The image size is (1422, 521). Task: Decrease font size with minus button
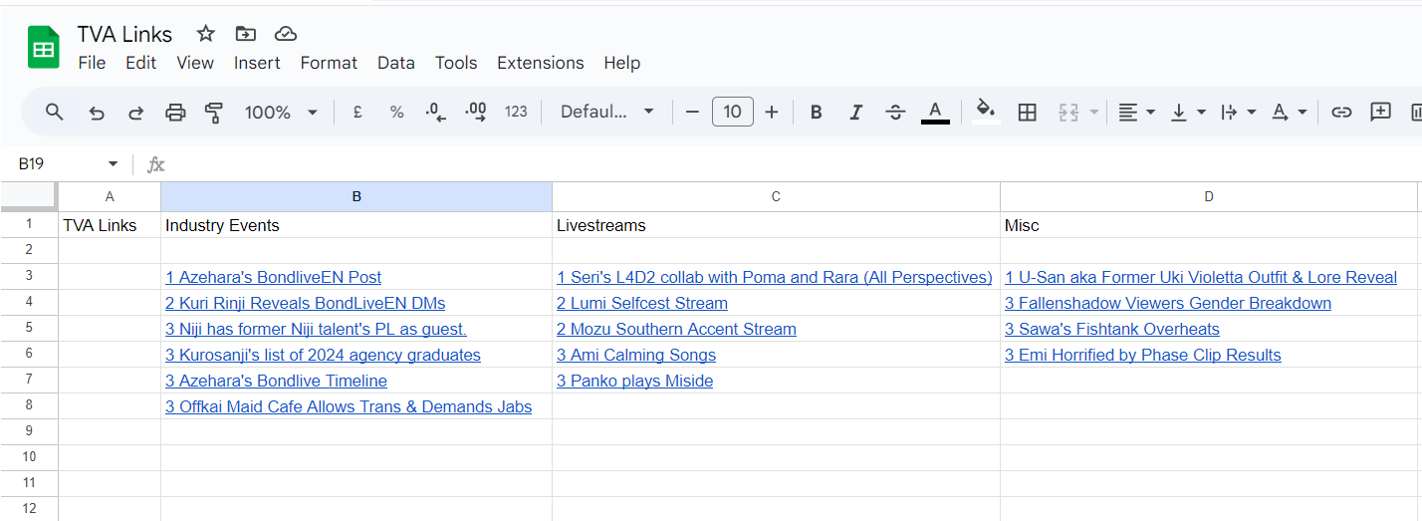(692, 113)
